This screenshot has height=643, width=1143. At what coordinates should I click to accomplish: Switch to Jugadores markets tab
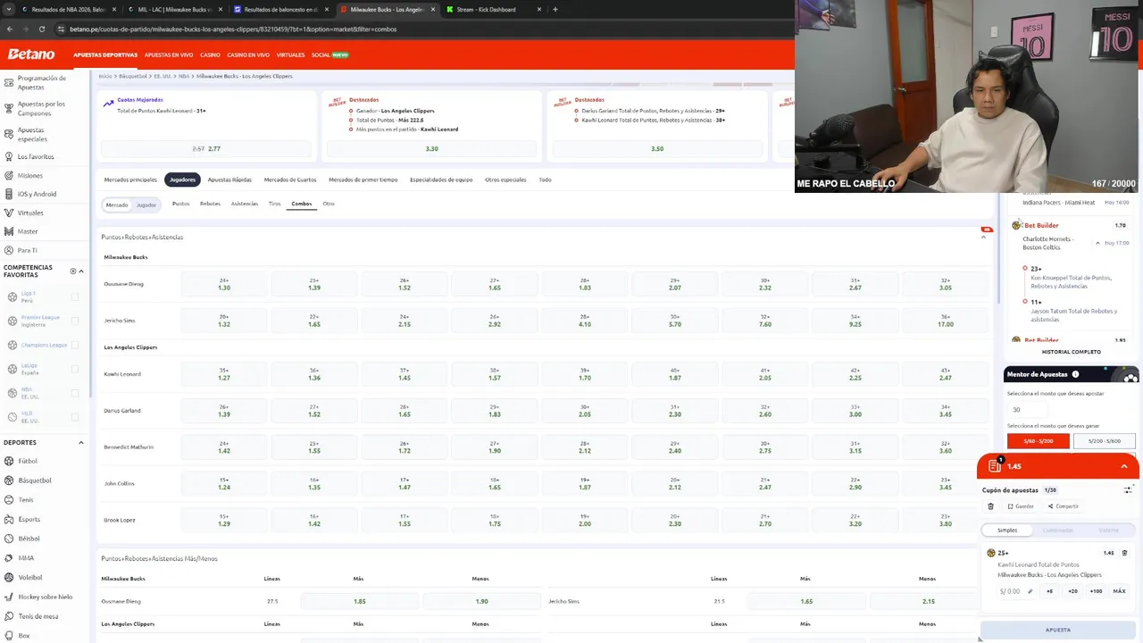pyautogui.click(x=182, y=180)
